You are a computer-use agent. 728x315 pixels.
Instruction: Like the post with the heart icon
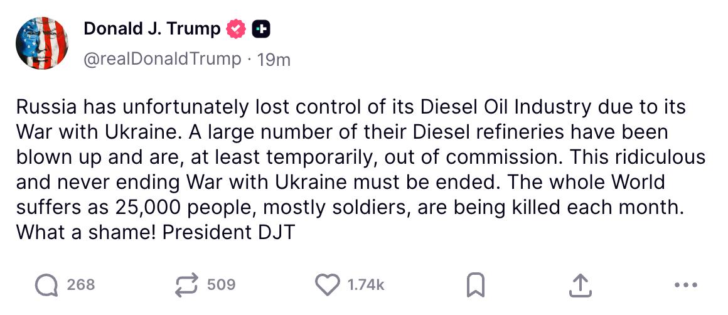tap(328, 284)
